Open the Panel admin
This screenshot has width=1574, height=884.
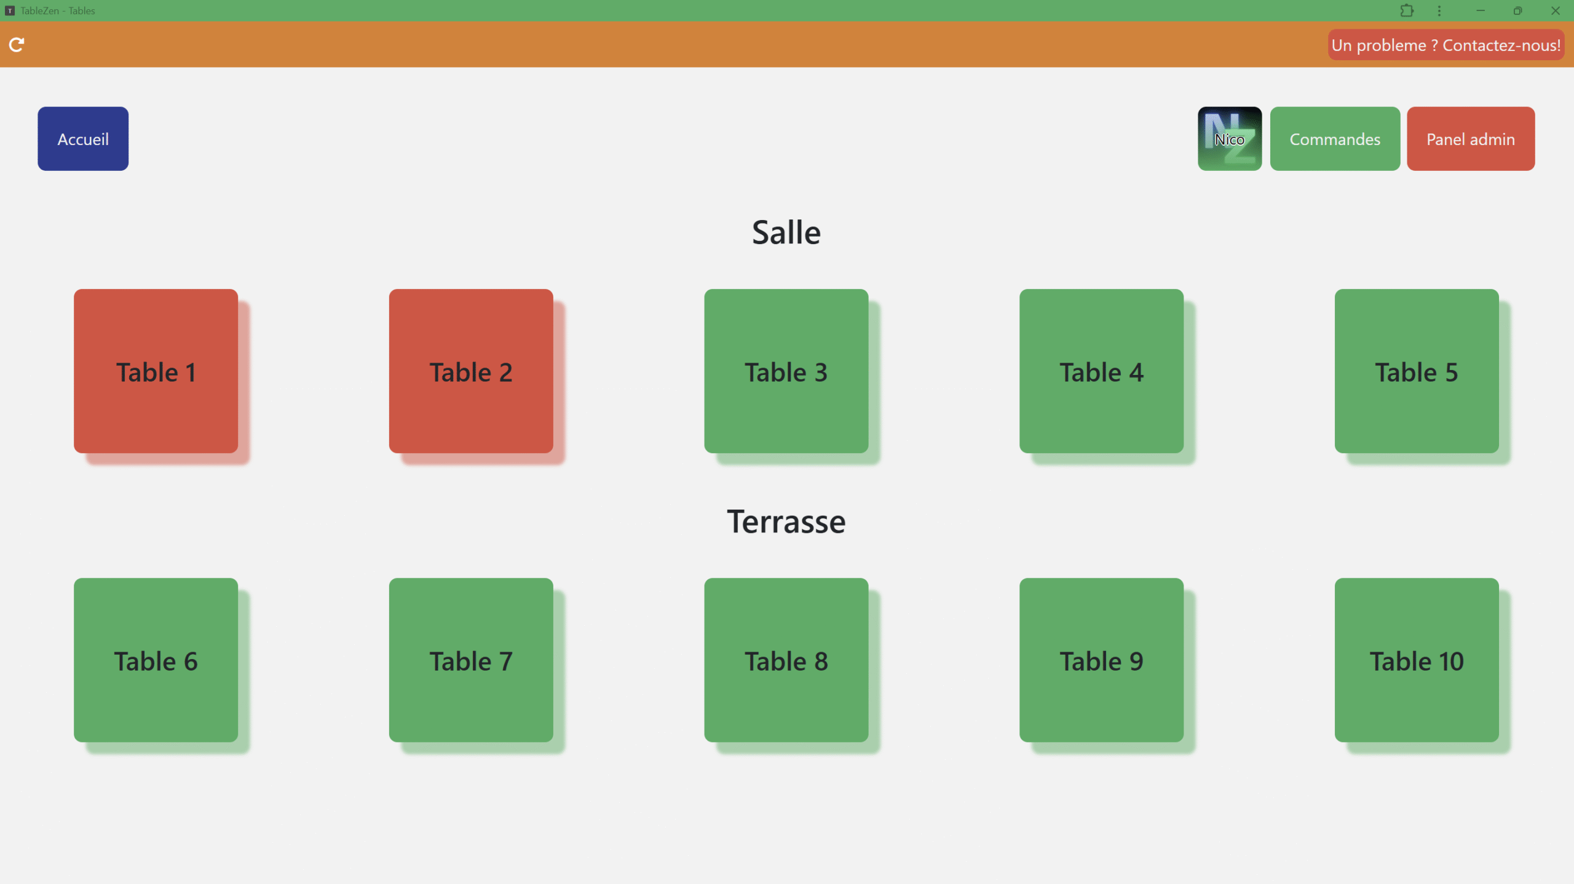pos(1470,139)
